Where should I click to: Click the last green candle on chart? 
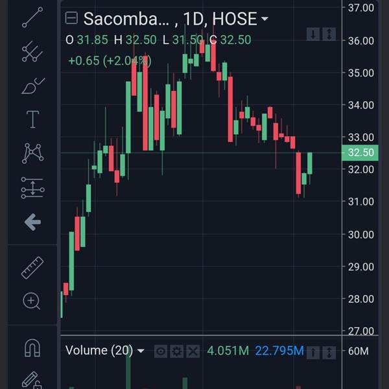(x=310, y=163)
